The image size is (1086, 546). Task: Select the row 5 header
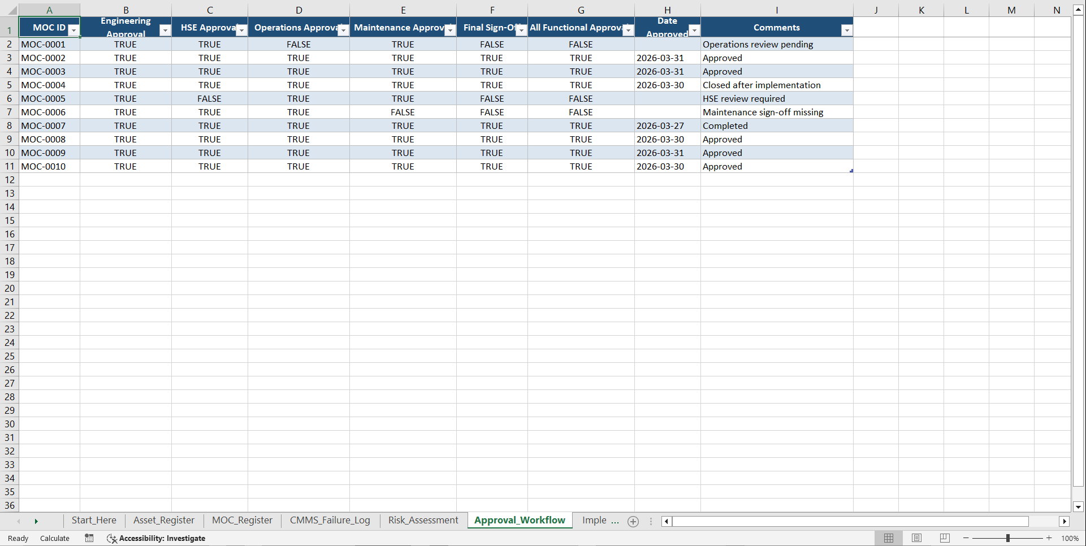pyautogui.click(x=9, y=85)
